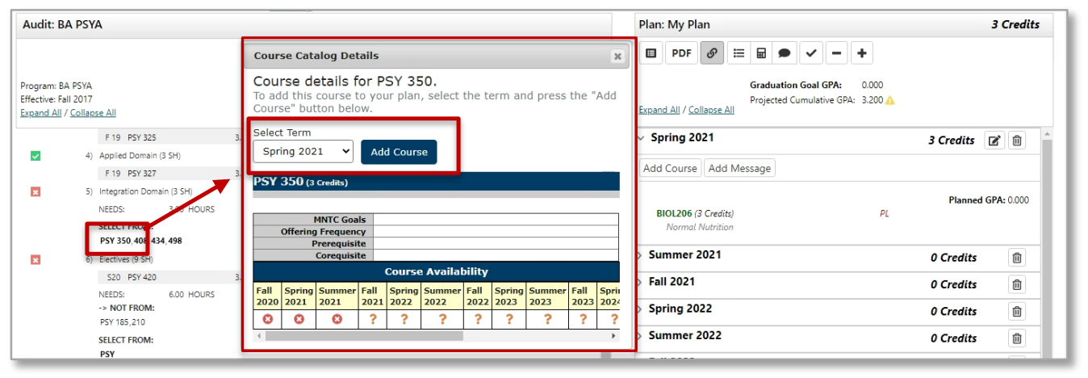Open the Select Term dropdown
This screenshot has height=378, width=1088.
[303, 151]
